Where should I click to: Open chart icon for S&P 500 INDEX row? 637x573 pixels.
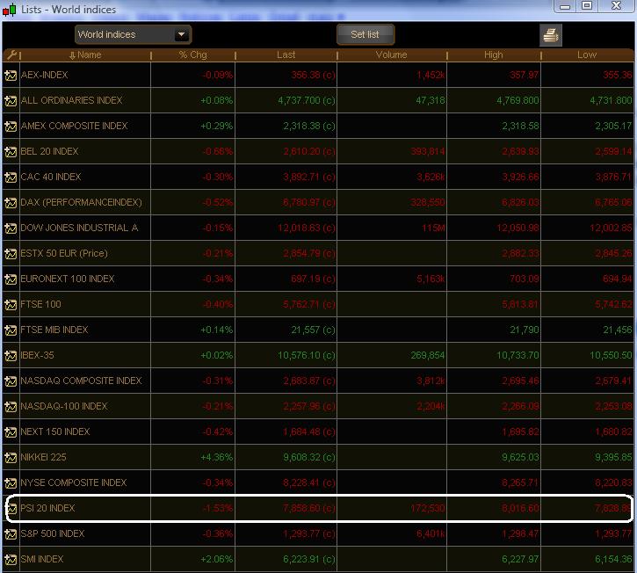[11, 534]
